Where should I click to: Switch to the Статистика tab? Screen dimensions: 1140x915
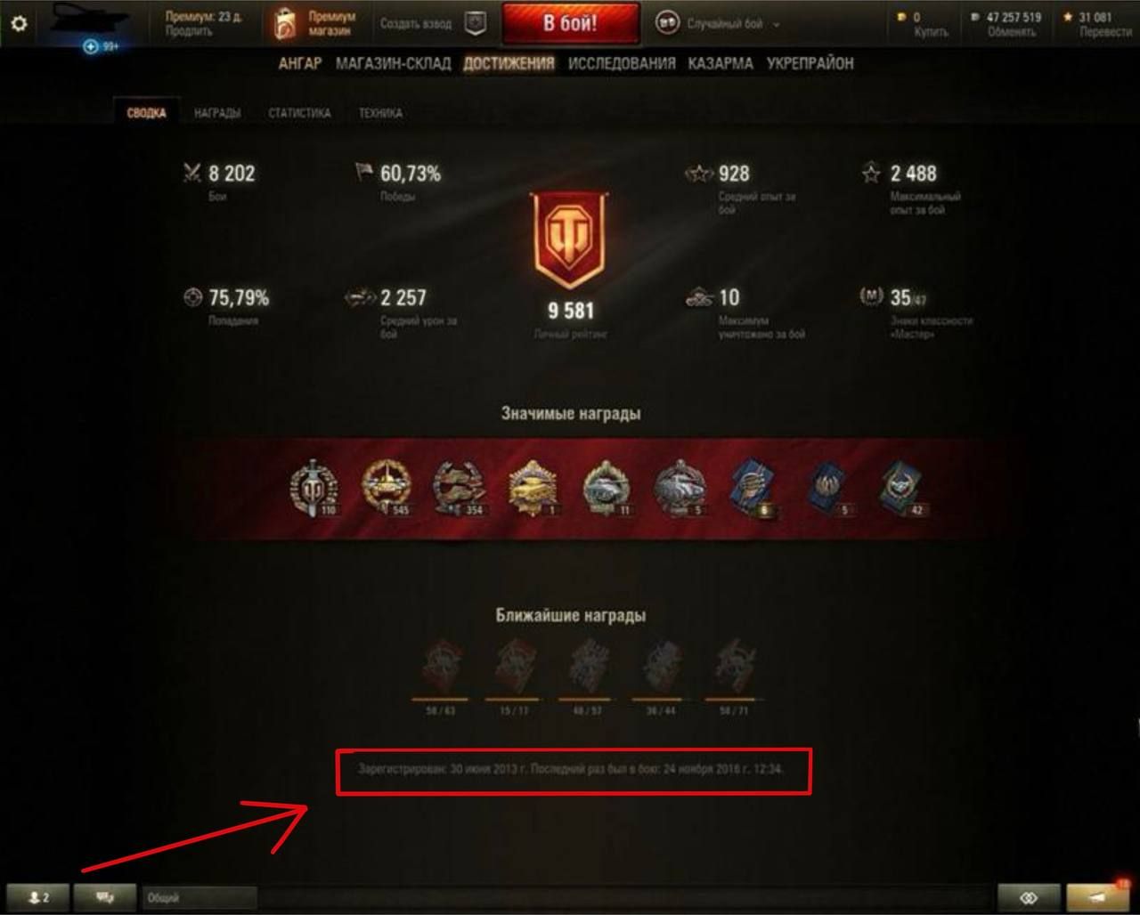[x=299, y=113]
